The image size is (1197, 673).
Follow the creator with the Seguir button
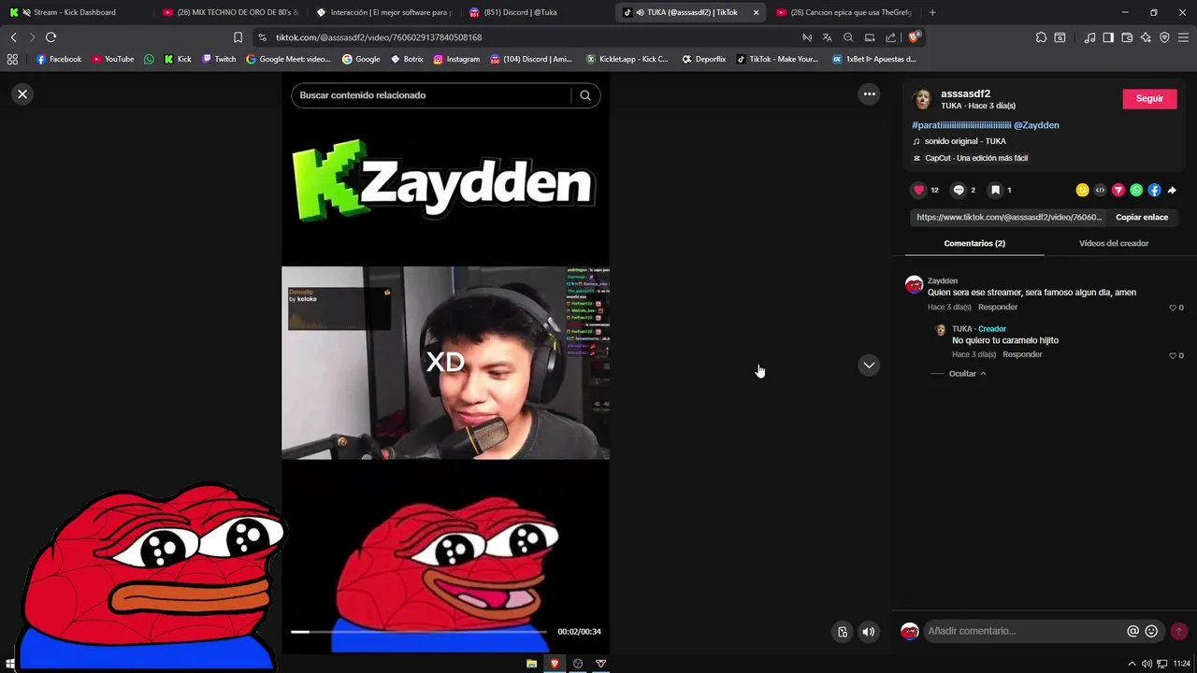tap(1149, 98)
